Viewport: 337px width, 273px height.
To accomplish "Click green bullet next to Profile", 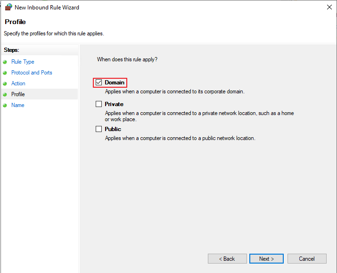I will (5, 94).
